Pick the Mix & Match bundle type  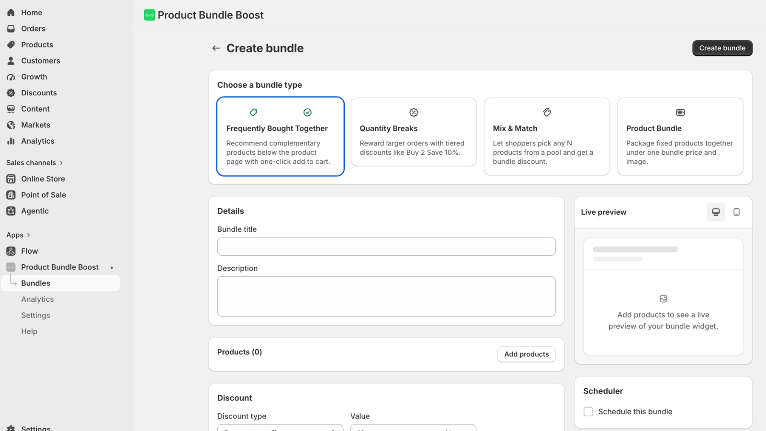pyautogui.click(x=547, y=136)
